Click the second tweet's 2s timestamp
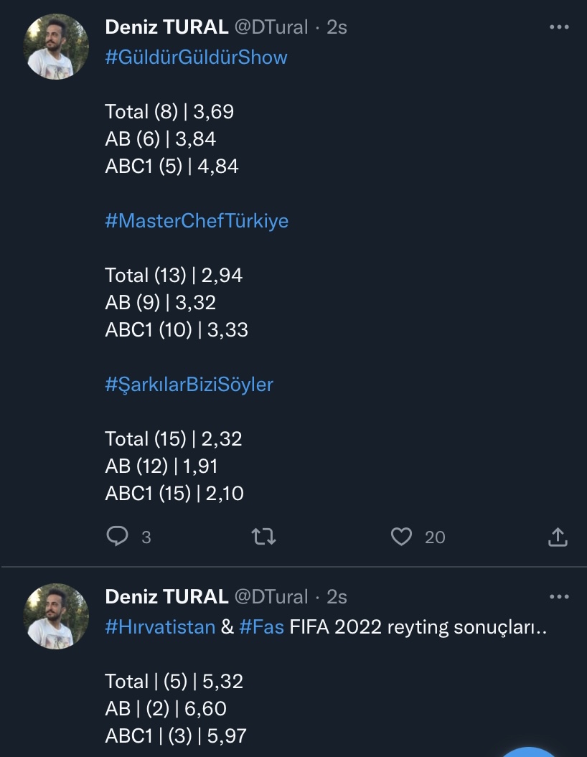Image resolution: width=587 pixels, height=757 pixels. pos(337,597)
